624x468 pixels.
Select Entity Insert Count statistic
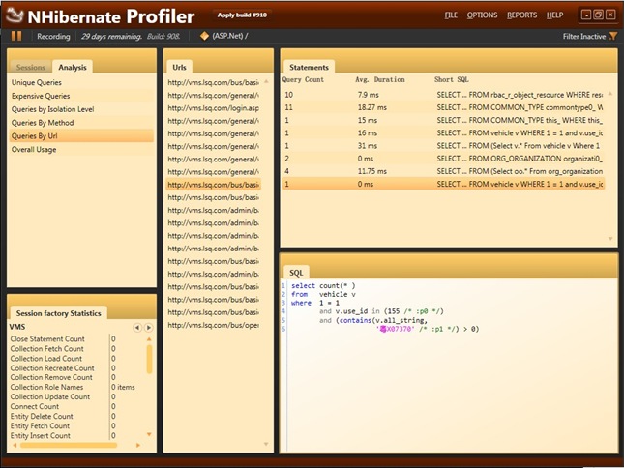coord(41,435)
